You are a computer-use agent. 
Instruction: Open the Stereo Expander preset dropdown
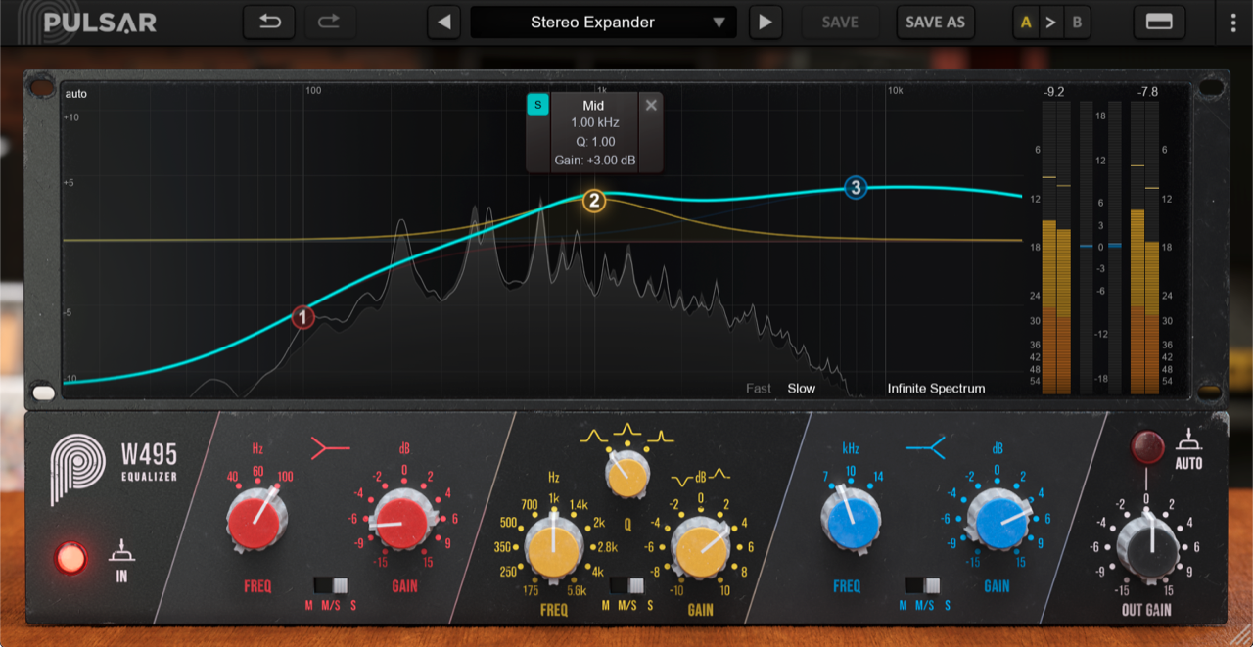(x=603, y=22)
